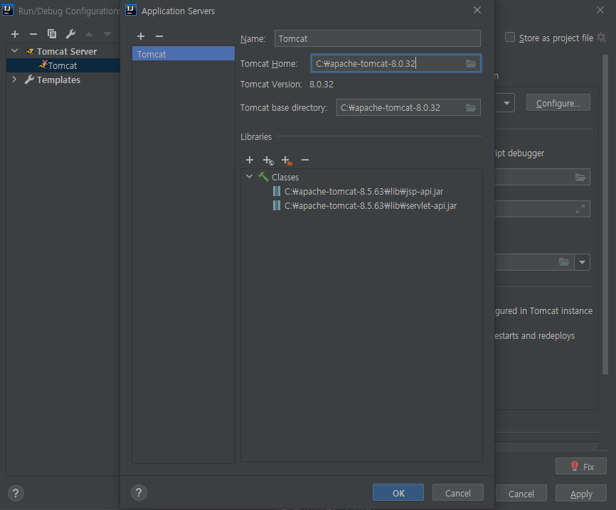Viewport: 616px width, 510px height.
Task: Click Tomcat Version 8.0.32 value
Action: pyautogui.click(x=322, y=85)
